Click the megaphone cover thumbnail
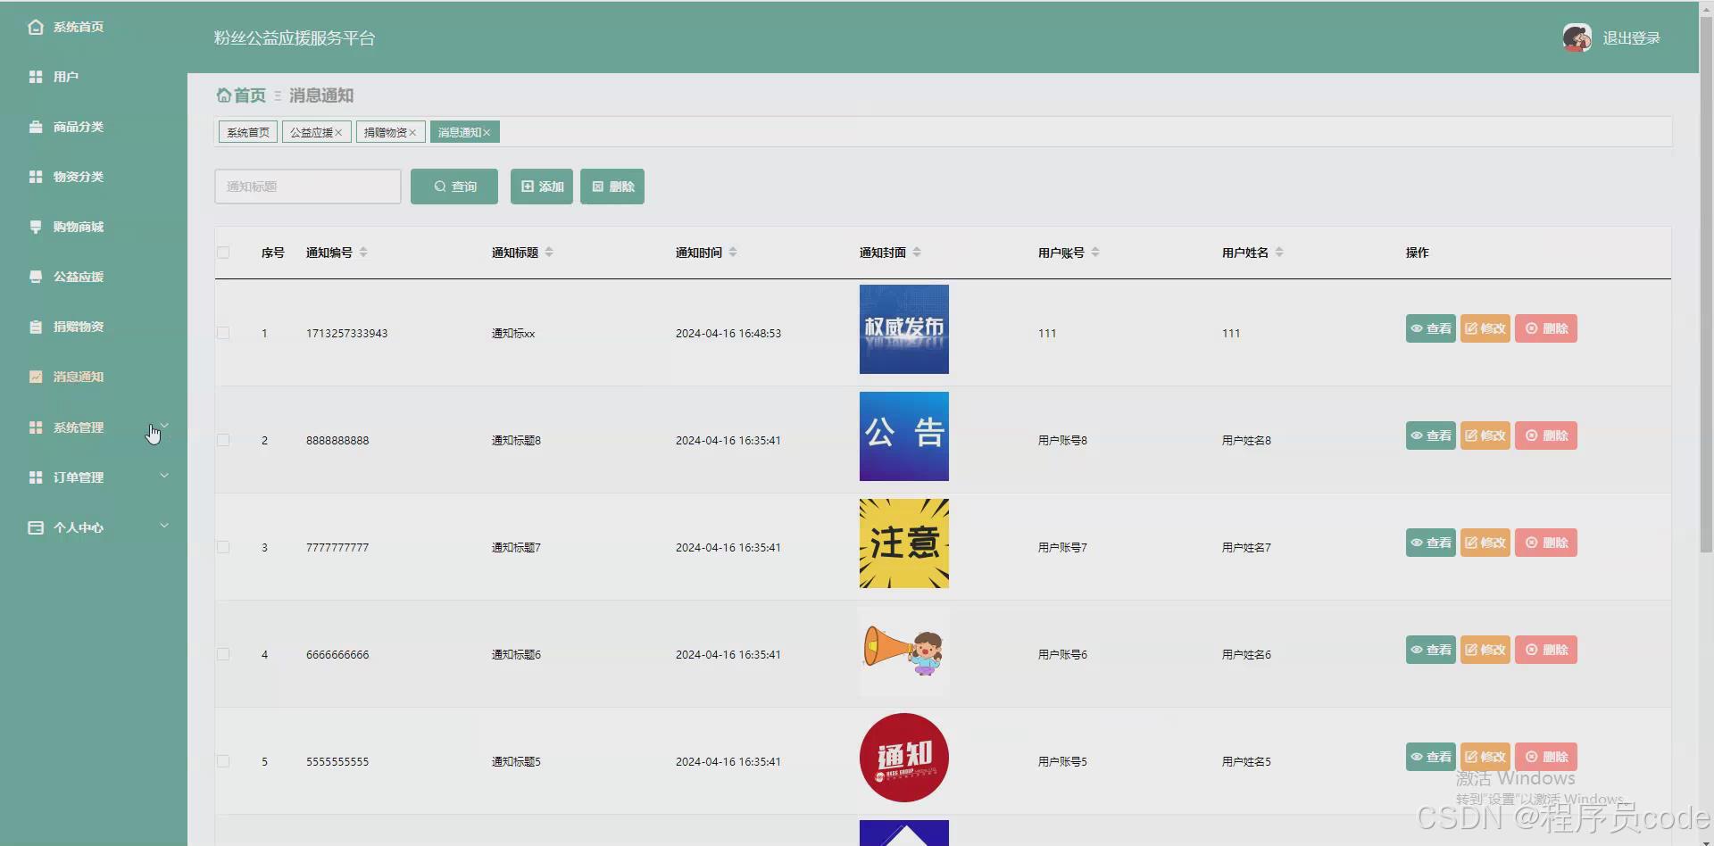 pyautogui.click(x=904, y=651)
